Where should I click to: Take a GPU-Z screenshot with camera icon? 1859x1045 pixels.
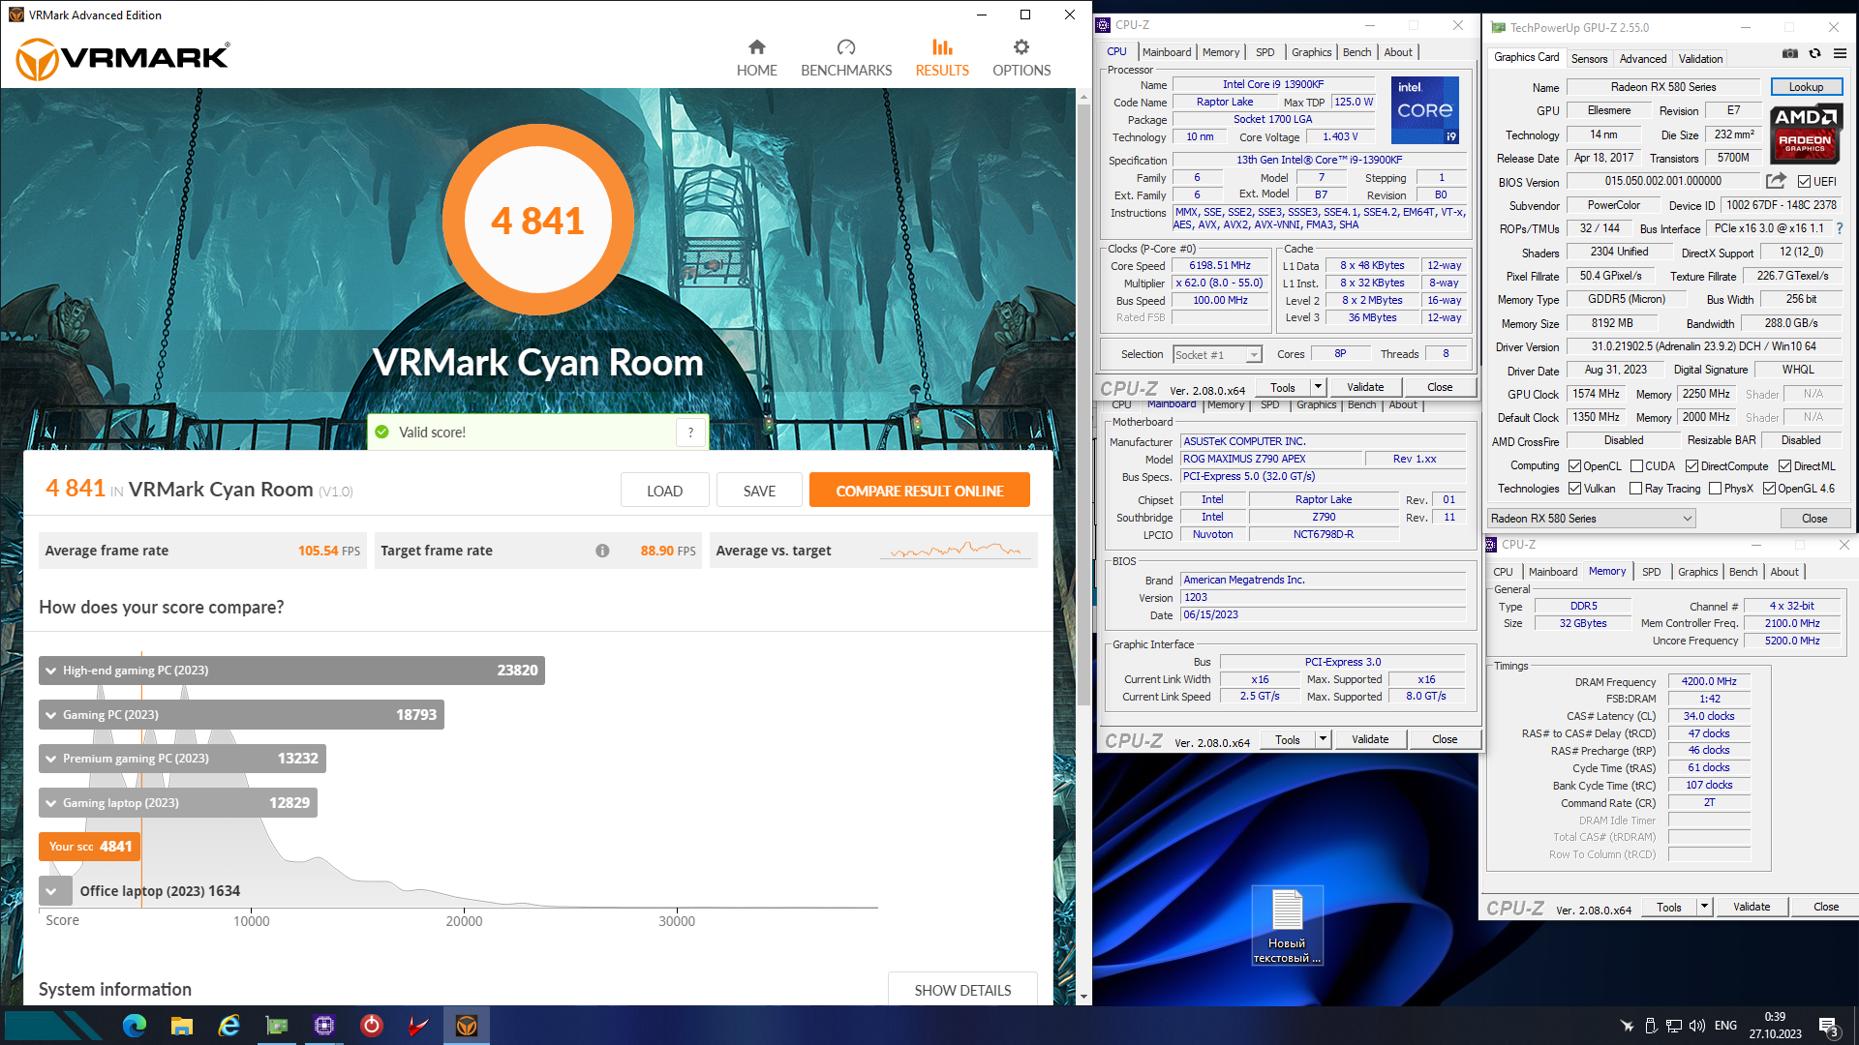(x=1790, y=53)
